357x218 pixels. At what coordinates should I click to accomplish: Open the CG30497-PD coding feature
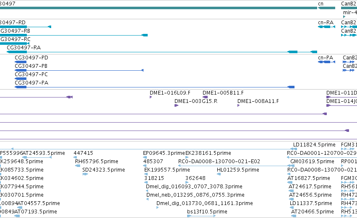[x=21, y=62]
